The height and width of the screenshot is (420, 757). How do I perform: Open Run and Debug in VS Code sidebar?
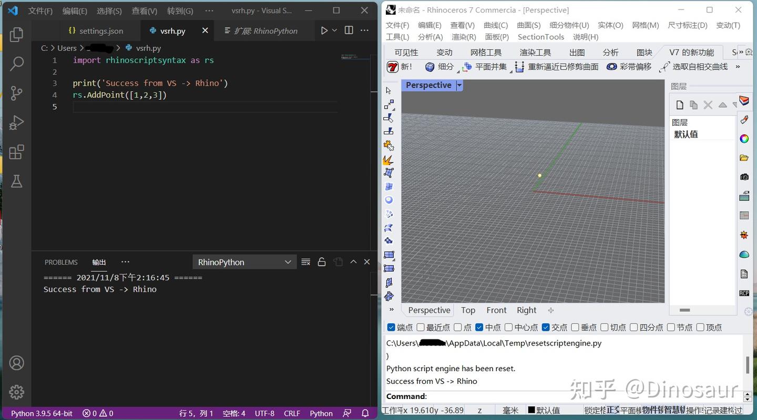(x=16, y=123)
